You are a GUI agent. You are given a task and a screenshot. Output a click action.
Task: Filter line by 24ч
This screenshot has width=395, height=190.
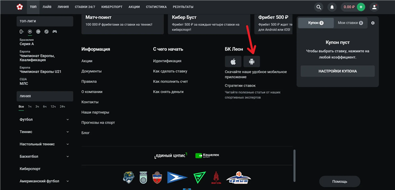tap(62, 107)
